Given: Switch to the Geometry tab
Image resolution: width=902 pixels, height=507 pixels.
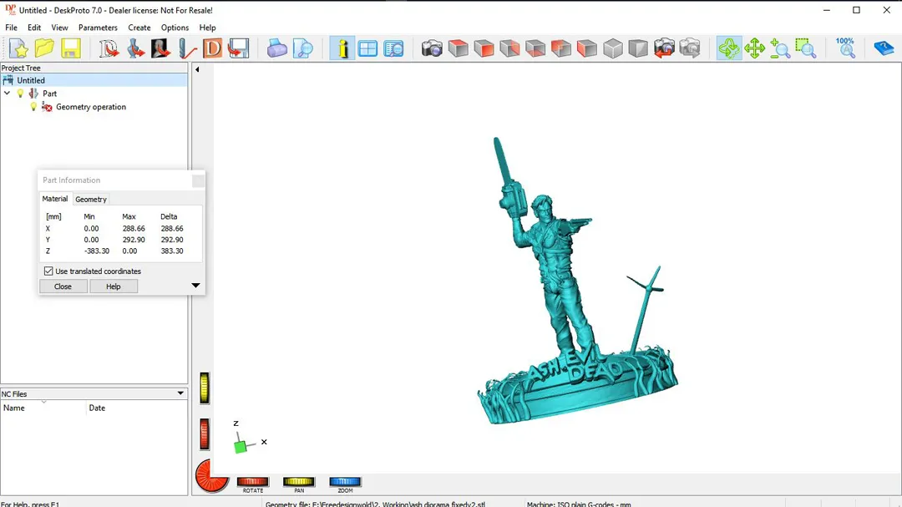Looking at the screenshot, I should coord(91,199).
